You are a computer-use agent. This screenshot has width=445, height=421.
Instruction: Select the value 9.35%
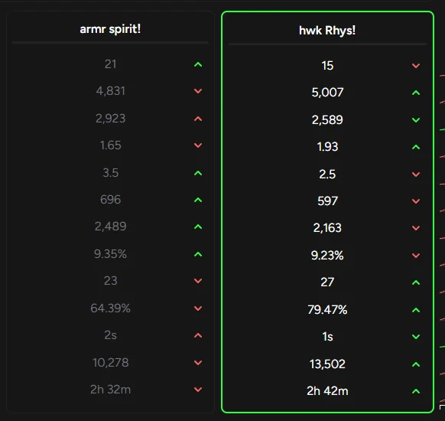click(x=110, y=254)
